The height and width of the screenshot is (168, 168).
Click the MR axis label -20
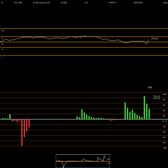(x=164, y=127)
